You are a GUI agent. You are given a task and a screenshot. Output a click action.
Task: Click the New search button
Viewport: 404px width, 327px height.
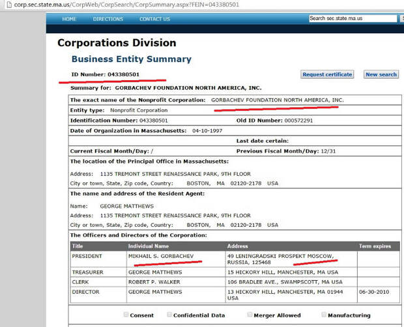tap(381, 74)
